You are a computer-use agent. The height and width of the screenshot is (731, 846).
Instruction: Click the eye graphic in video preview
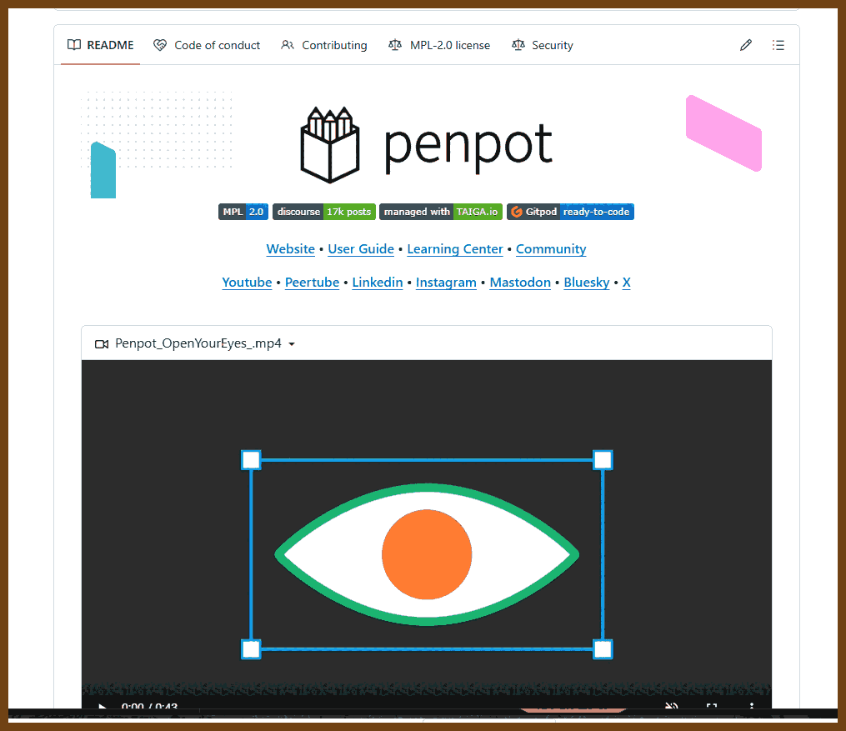pyautogui.click(x=427, y=554)
